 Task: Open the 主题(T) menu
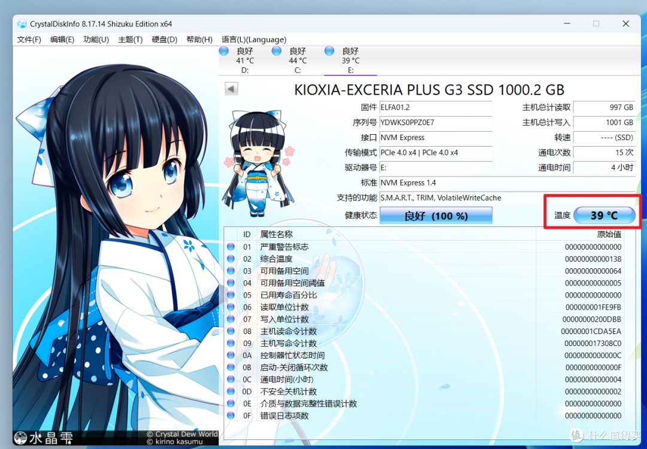131,40
